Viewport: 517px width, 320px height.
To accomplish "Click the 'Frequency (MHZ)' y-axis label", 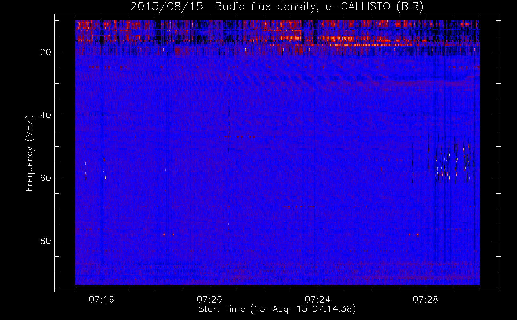I will click(29, 154).
